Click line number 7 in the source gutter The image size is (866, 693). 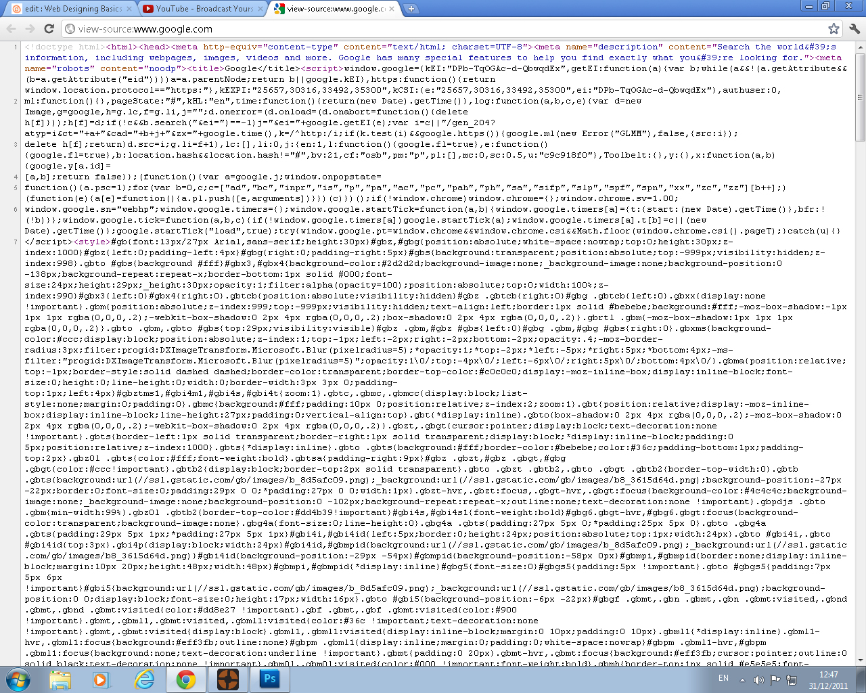click(x=16, y=242)
